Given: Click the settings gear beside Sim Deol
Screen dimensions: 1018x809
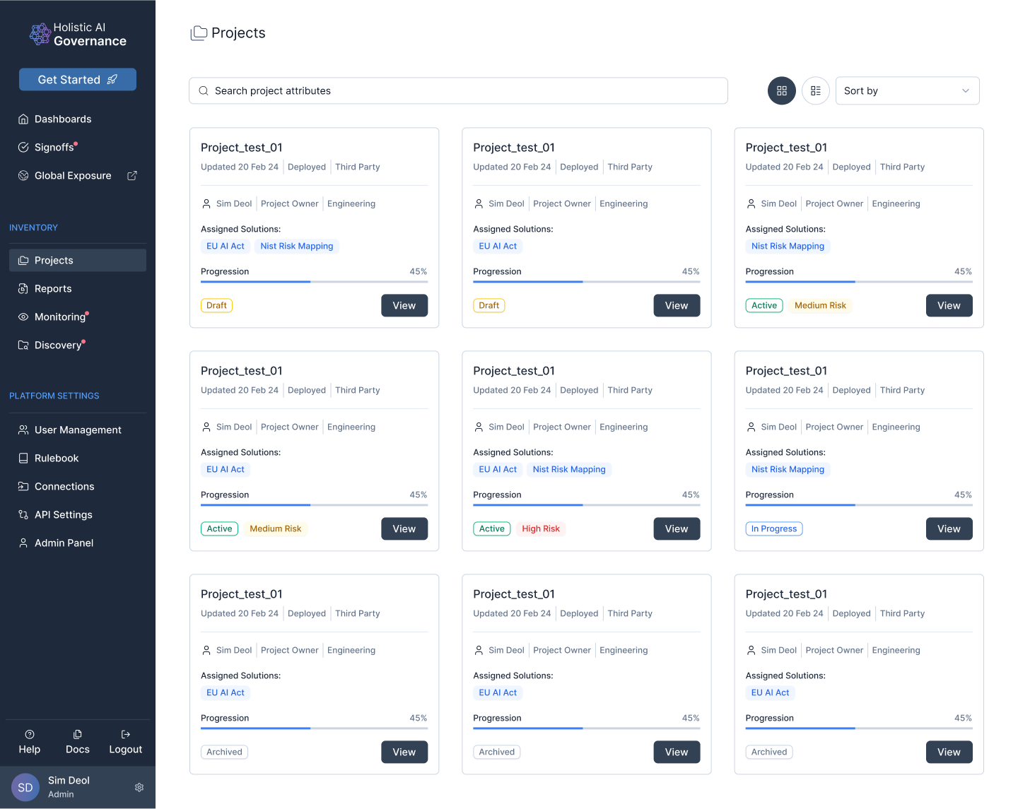Looking at the screenshot, I should tap(139, 787).
